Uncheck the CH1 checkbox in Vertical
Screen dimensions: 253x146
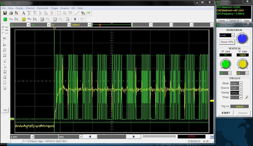pyautogui.click(x=223, y=52)
